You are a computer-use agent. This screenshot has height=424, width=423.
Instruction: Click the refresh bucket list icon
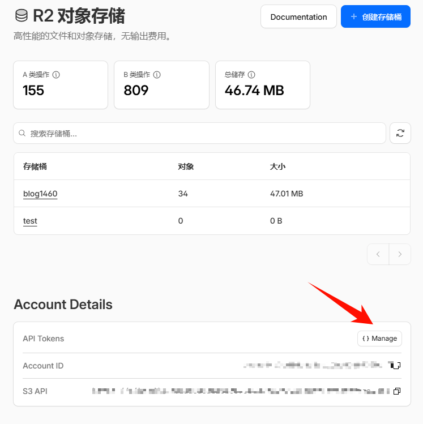click(400, 133)
